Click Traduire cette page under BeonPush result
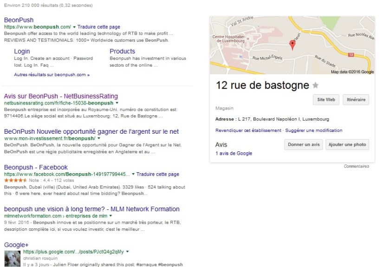 pyautogui.click(x=99, y=27)
